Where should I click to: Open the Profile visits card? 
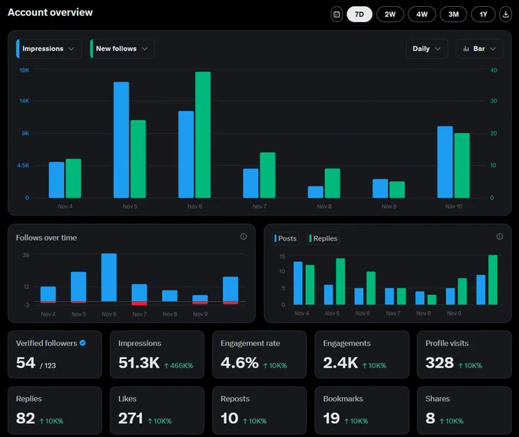464,354
